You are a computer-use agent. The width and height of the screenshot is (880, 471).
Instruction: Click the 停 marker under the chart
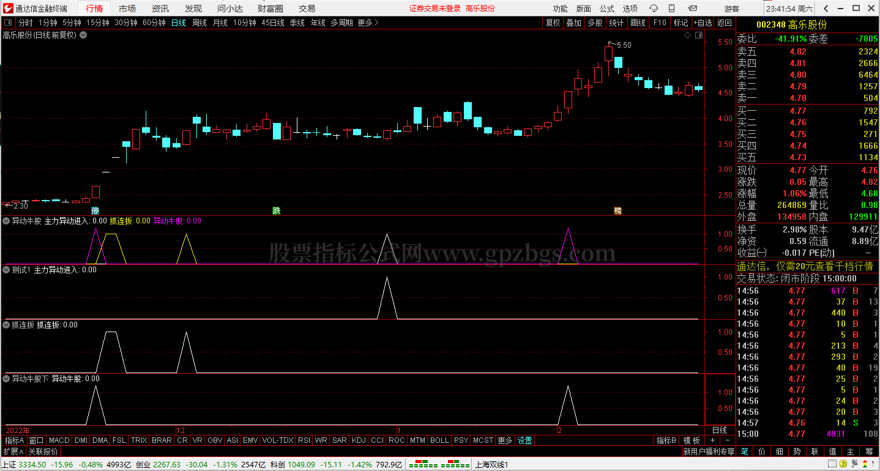click(x=95, y=210)
